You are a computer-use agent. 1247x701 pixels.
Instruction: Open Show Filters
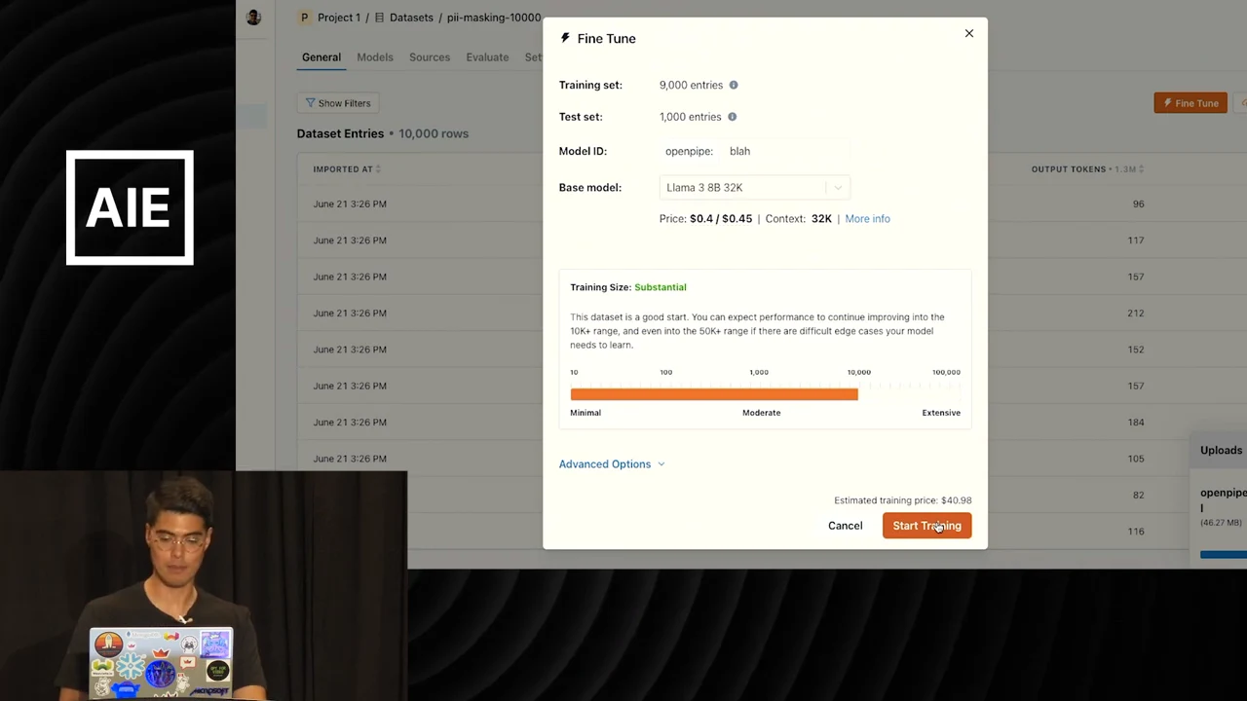point(338,103)
